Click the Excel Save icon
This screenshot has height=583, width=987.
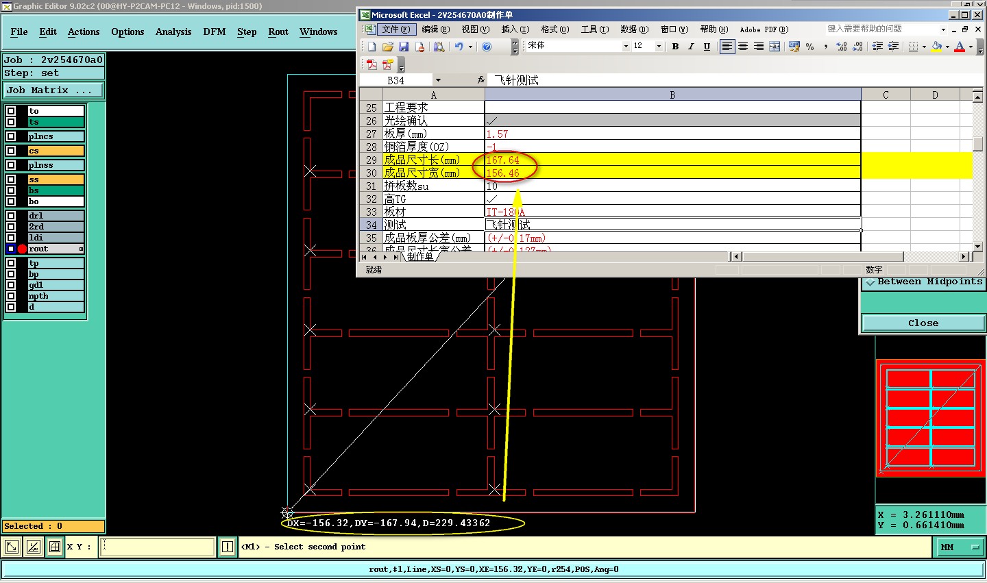pos(404,47)
